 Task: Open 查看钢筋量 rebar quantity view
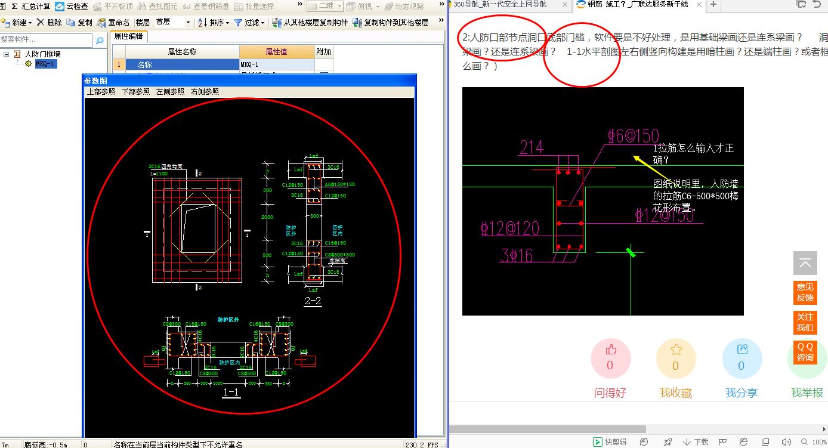[x=205, y=6]
